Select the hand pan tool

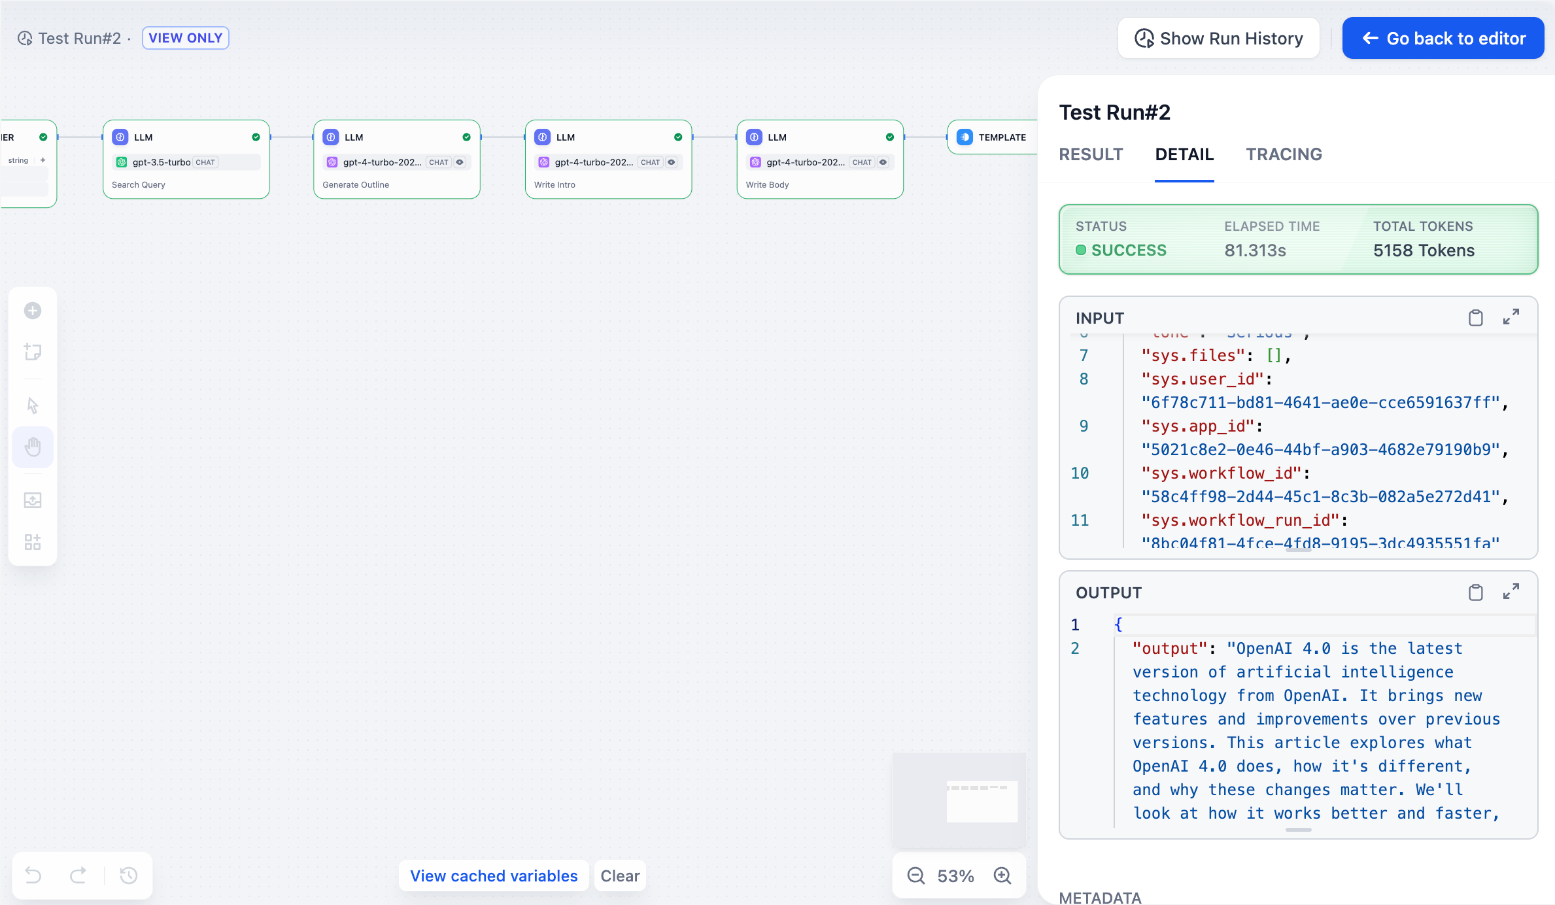pos(33,447)
